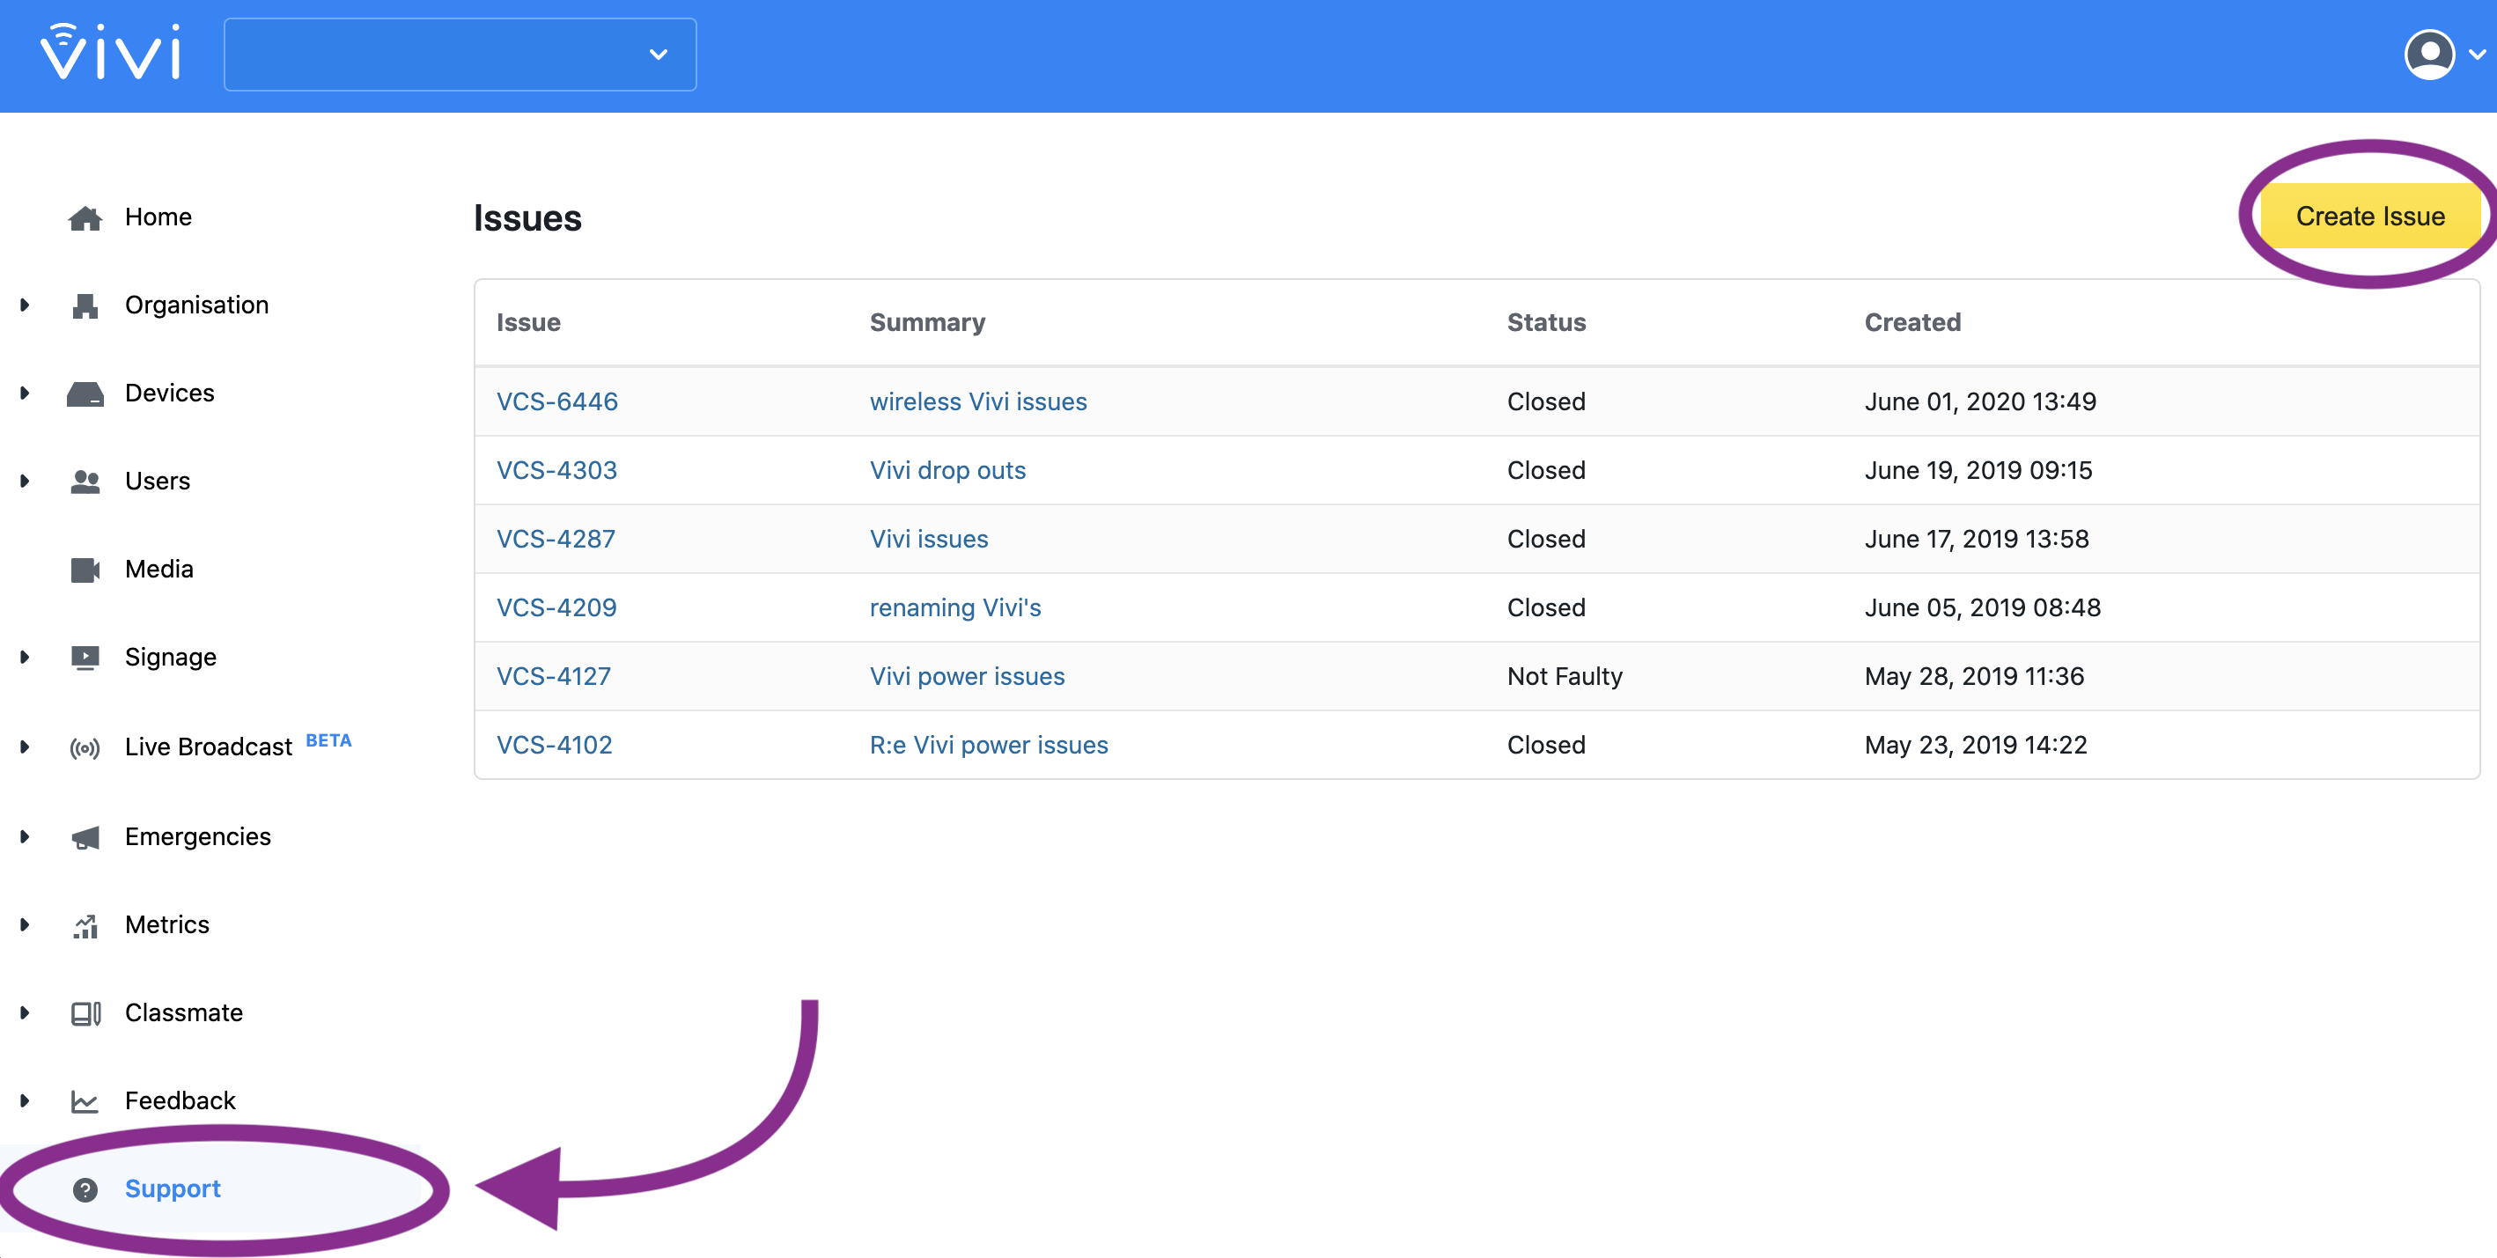Open Emergencies in sidebar

pos(198,837)
